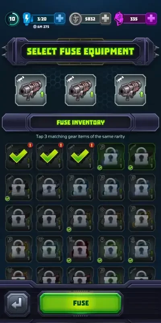Uncheck the third checked inventory item
The image size is (161, 323).
click(x=80, y=156)
